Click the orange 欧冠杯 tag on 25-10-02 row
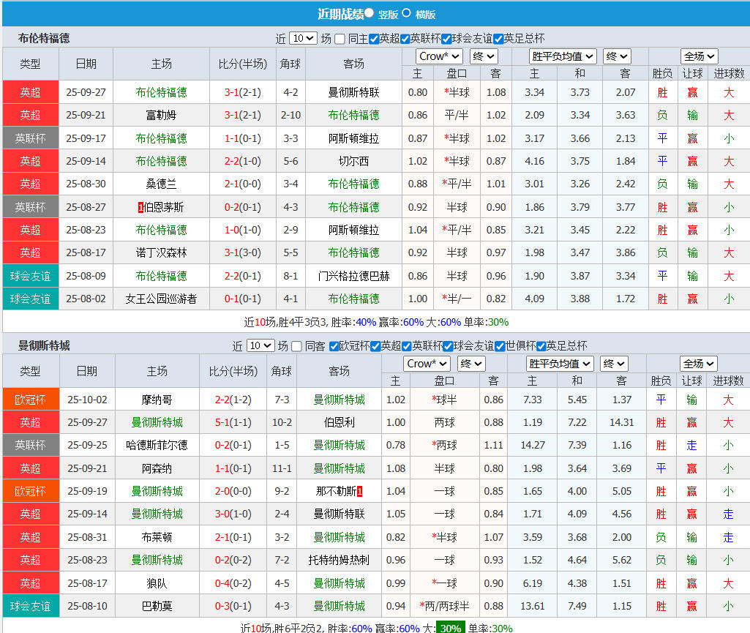Screen dimensions: 750x633 (x=30, y=400)
